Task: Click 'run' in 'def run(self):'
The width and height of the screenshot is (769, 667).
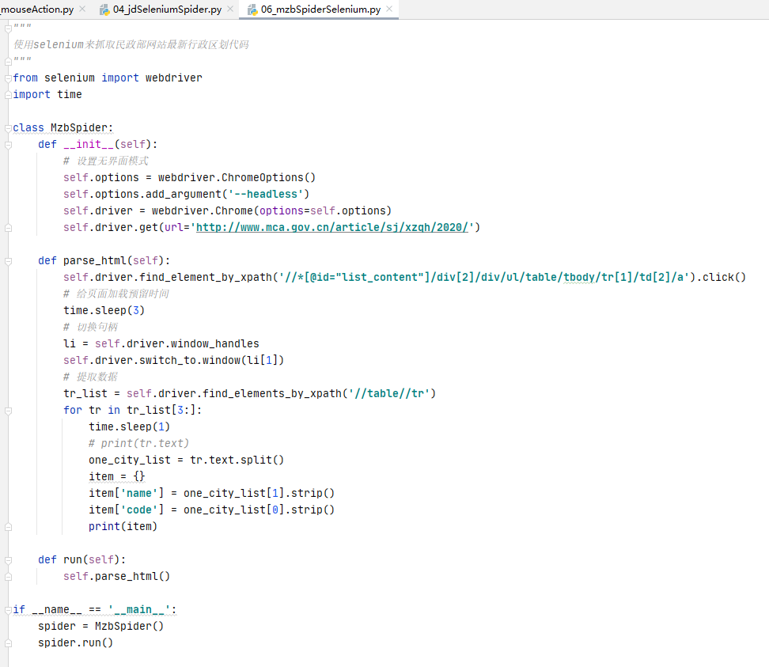Action: tap(73, 559)
